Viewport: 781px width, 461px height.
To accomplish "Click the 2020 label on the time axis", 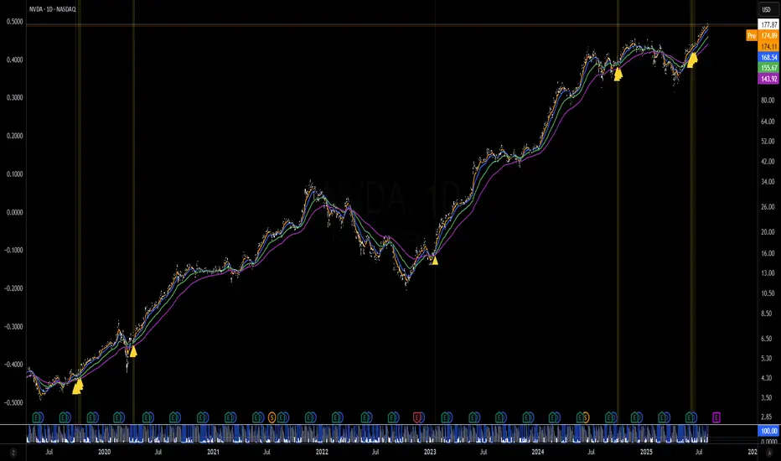I will click(104, 452).
